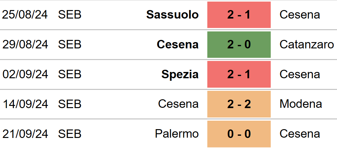Click the bold Cesena home team name
The image size is (337, 148).
[x=178, y=45]
